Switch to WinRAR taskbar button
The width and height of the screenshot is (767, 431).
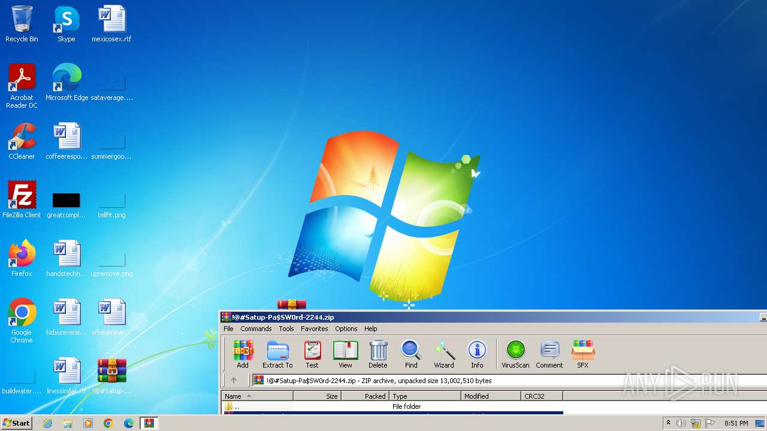(x=149, y=423)
